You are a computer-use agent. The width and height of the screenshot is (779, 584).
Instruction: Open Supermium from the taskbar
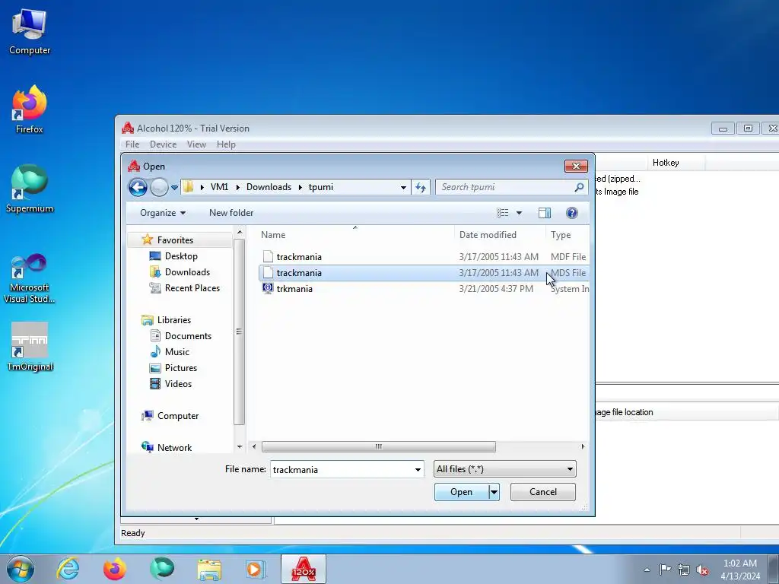162,569
